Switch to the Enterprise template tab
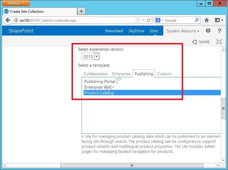The image size is (228, 170). tap(121, 74)
